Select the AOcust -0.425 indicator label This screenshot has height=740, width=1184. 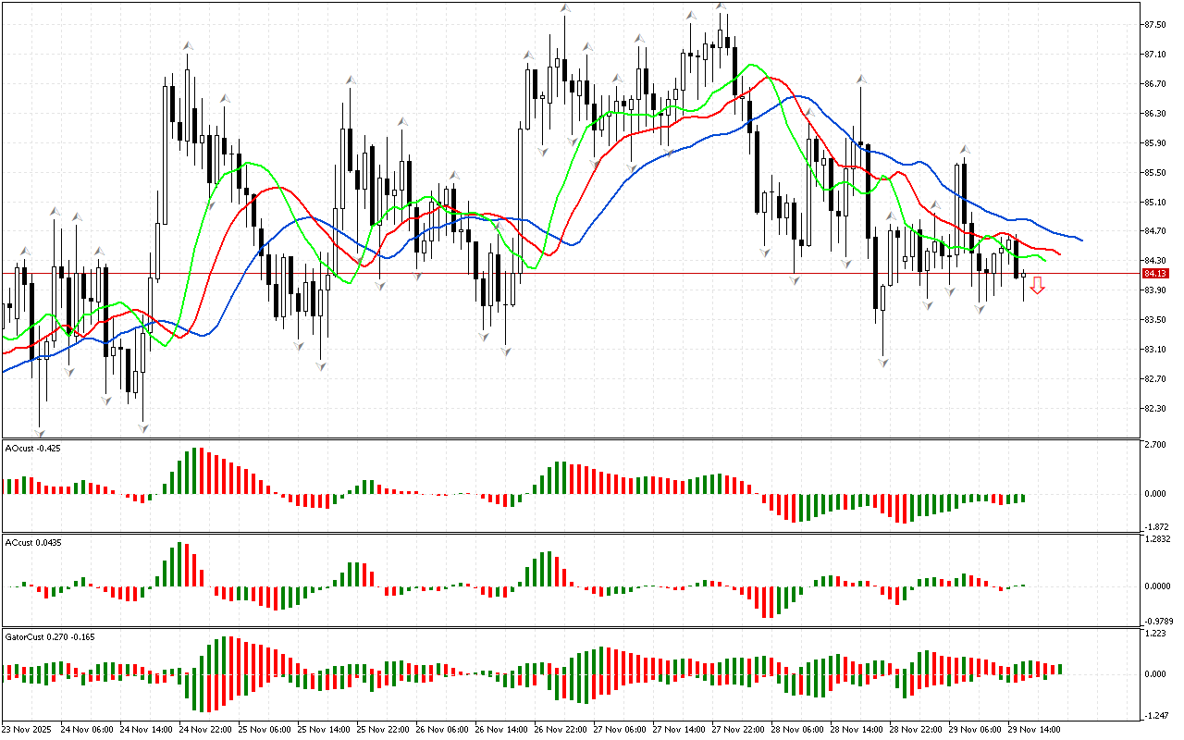[33, 448]
